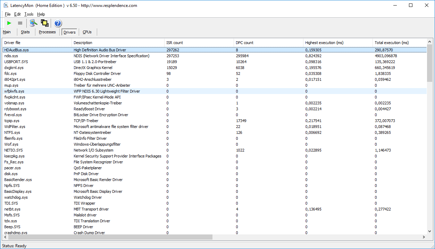
Task: Click the overlapping yellow windows toolbar icon
Action: tap(44, 23)
